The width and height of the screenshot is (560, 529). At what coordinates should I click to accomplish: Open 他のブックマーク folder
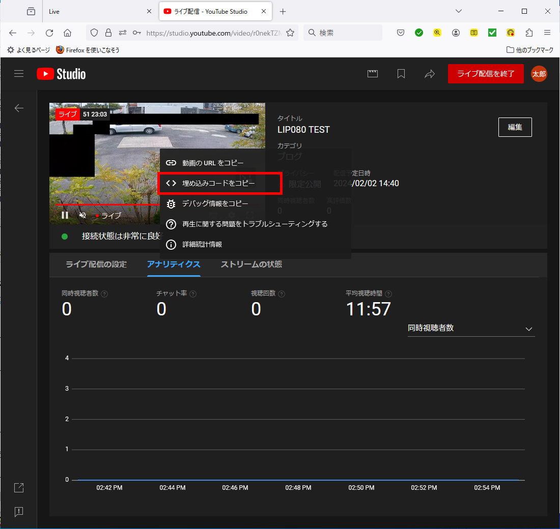pyautogui.click(x=530, y=50)
